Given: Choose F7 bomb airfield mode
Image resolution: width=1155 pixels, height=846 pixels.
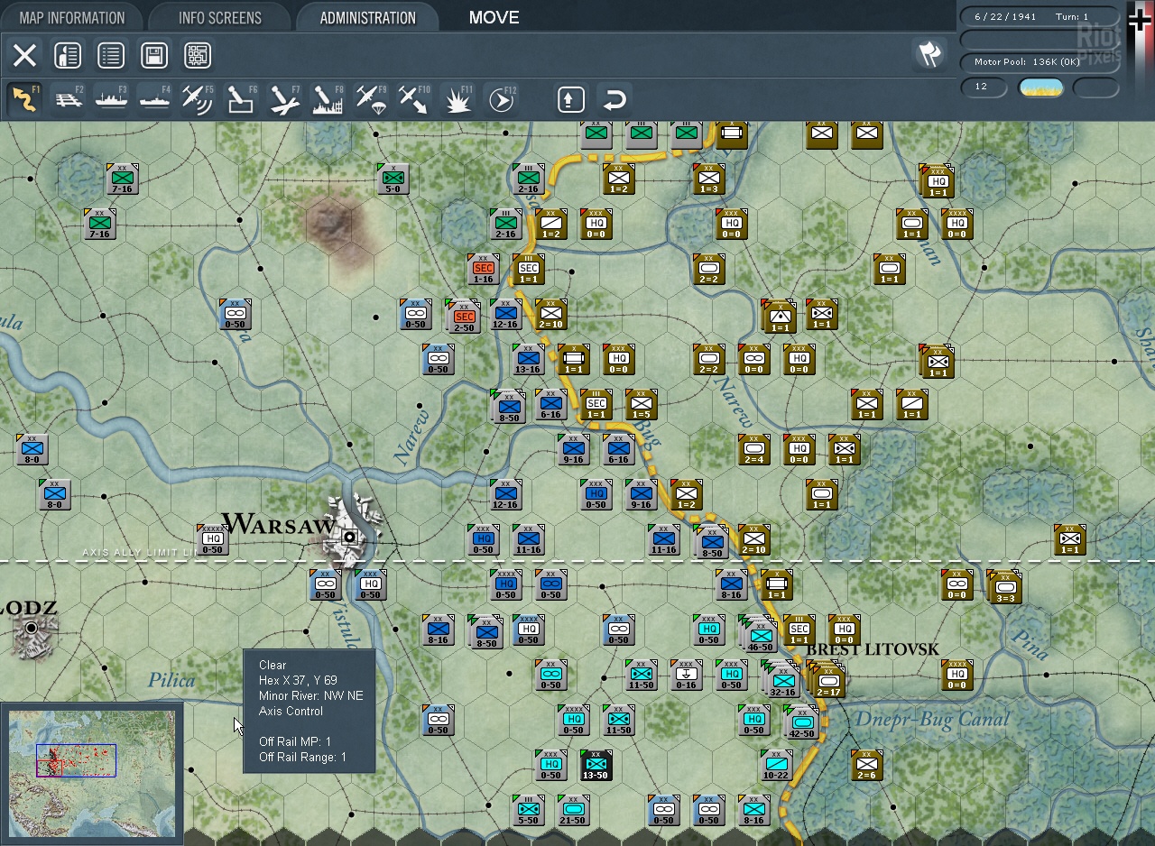Looking at the screenshot, I should [x=284, y=99].
